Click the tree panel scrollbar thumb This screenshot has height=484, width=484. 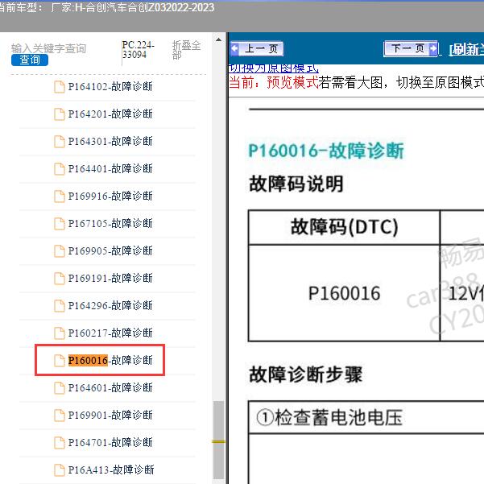point(218,440)
